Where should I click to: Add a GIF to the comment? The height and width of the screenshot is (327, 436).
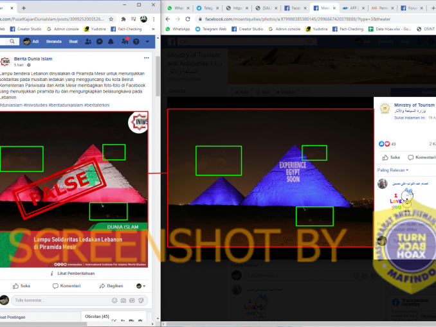tap(132, 300)
